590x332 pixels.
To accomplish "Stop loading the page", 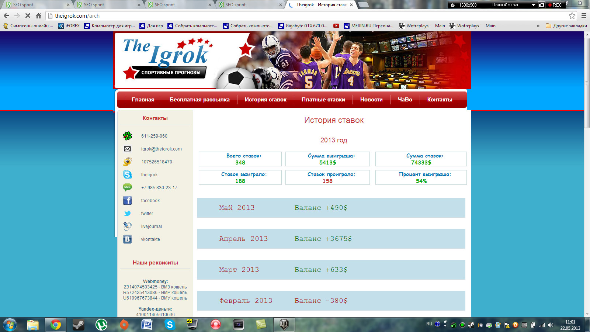I will (x=28, y=15).
